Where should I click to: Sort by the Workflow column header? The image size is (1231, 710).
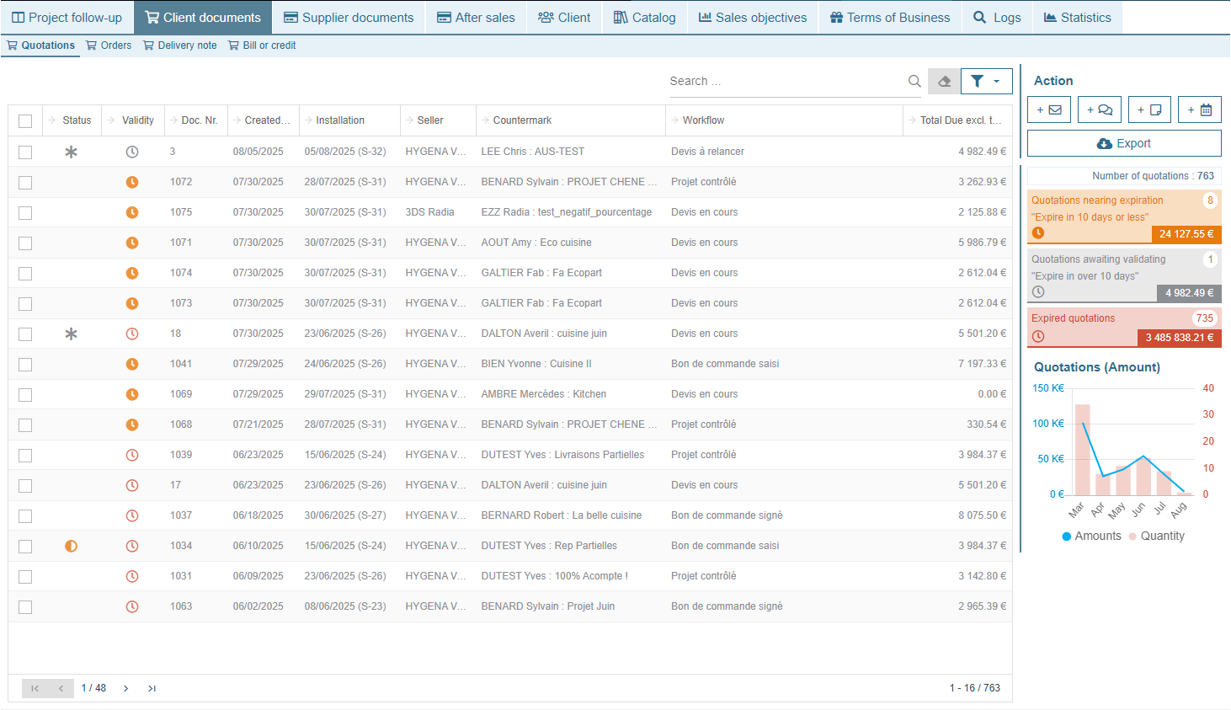(x=703, y=120)
